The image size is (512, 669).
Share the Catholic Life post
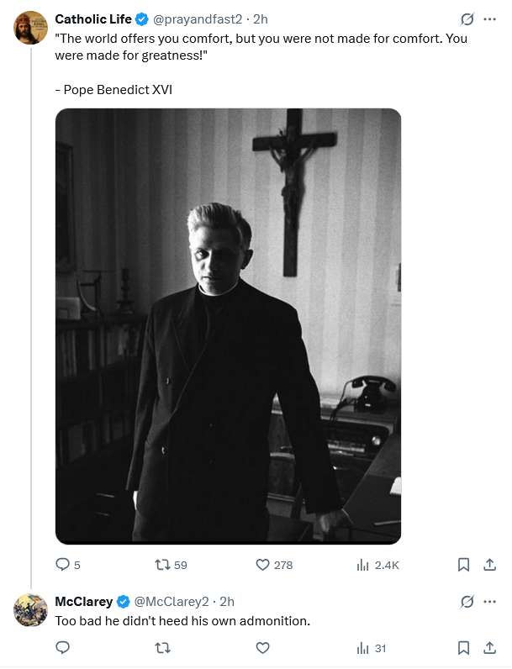coord(490,565)
